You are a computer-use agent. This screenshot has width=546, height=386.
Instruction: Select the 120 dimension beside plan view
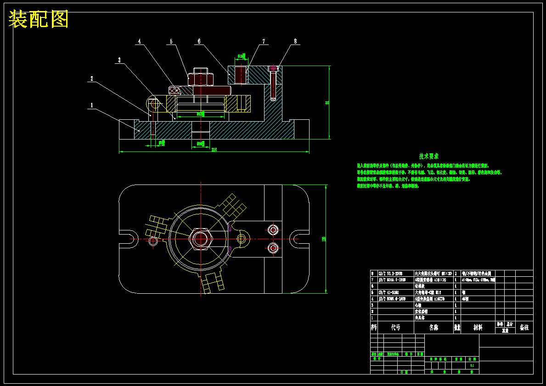(324, 239)
